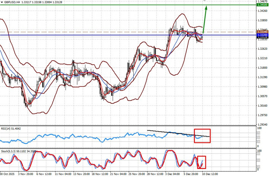
Task: Click the 20 level on the Stochastic scale
Action: 258,167
